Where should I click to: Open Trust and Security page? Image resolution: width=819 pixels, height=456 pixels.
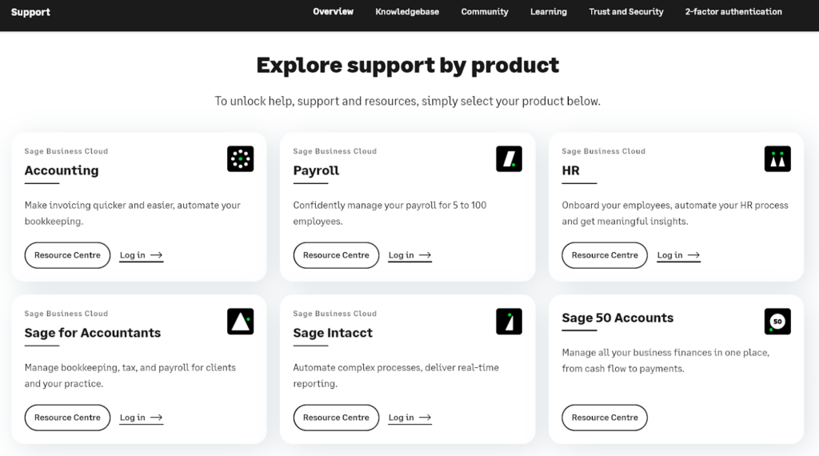(x=625, y=11)
